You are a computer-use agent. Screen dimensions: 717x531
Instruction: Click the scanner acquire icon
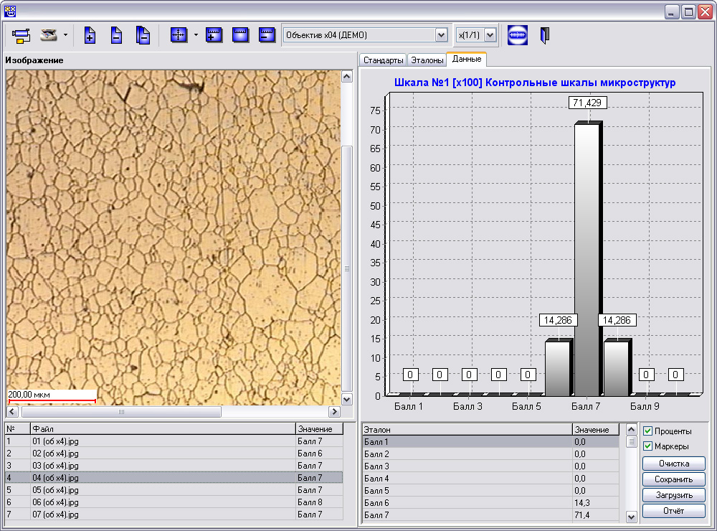click(49, 34)
